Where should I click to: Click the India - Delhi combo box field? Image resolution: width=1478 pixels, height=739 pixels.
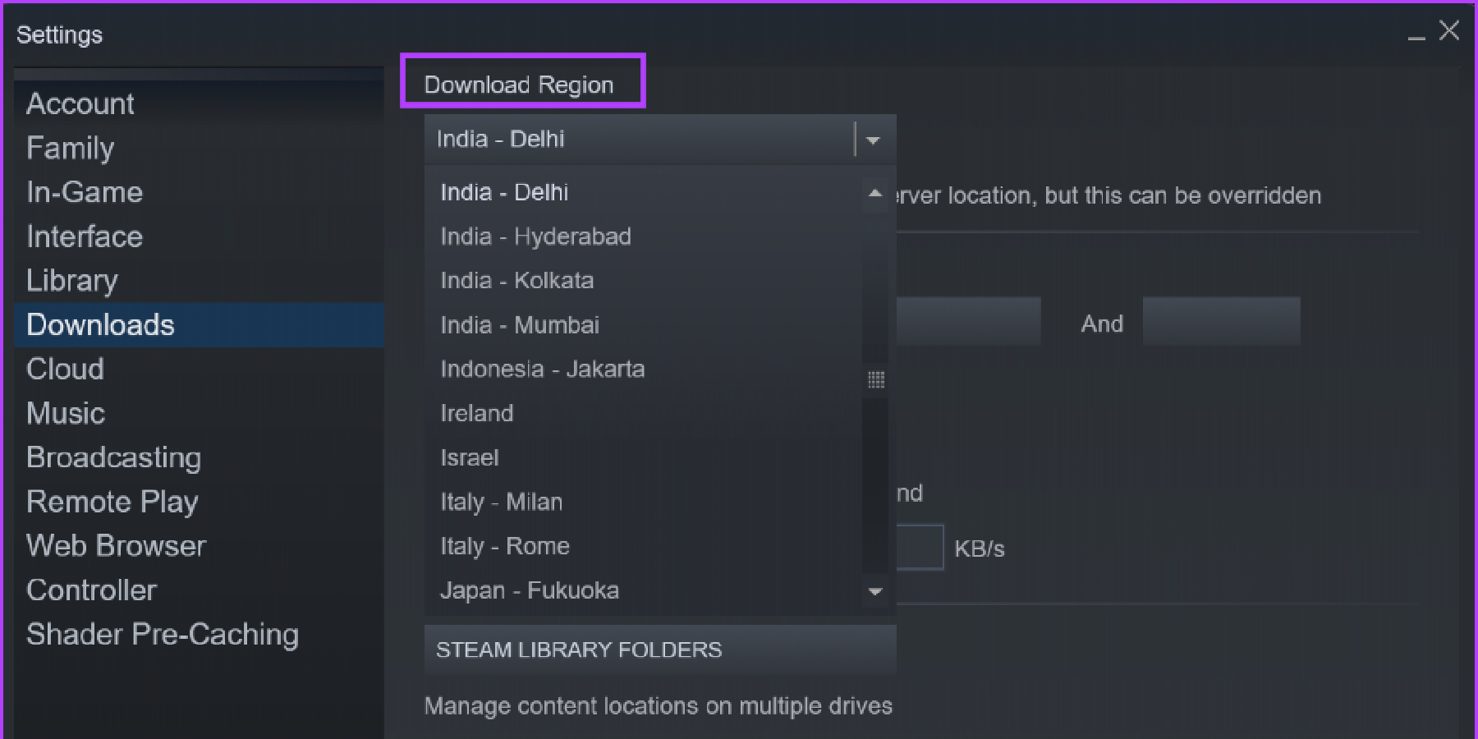[x=660, y=140]
